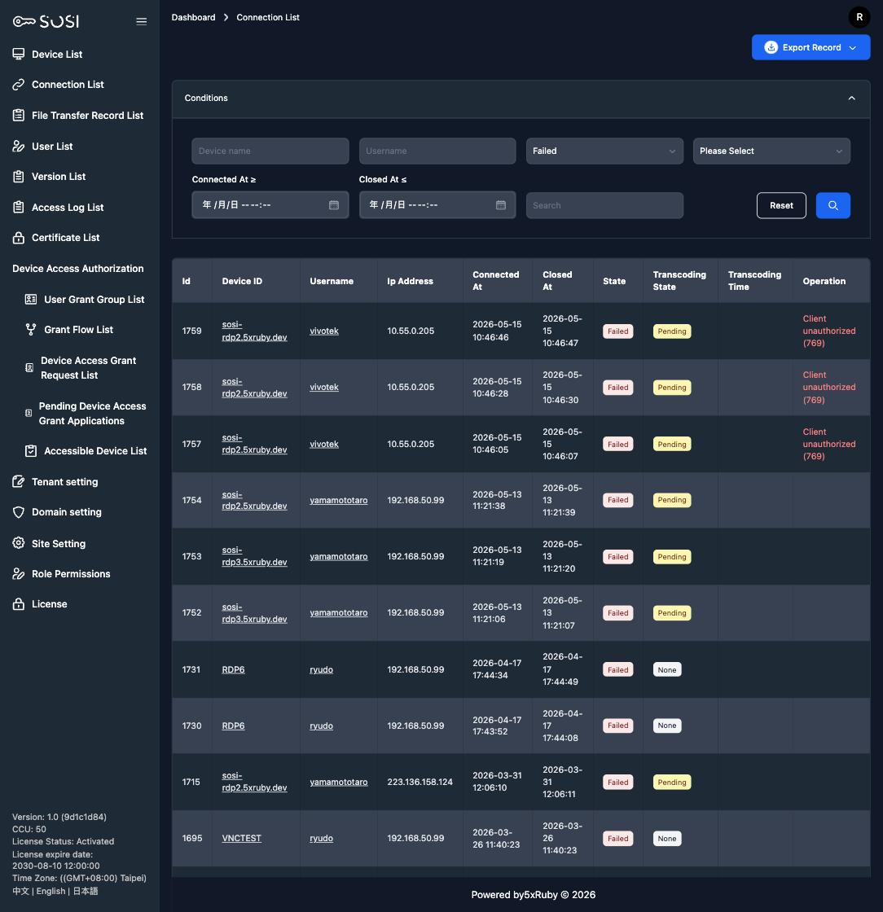Open the calendar icon in Connected At field
This screenshot has width=883, height=912.
point(333,204)
